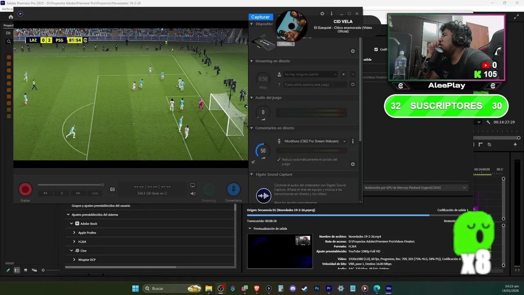The height and width of the screenshot is (295, 524).
Task: Collapse the Comentarios en directo section
Action: (x=252, y=128)
